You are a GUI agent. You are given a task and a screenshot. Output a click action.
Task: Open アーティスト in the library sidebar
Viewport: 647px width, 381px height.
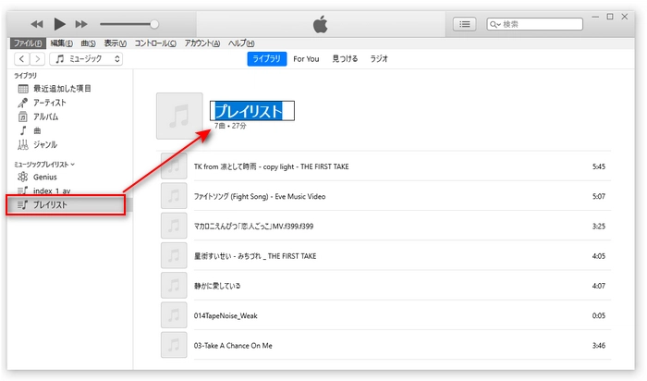(x=50, y=103)
